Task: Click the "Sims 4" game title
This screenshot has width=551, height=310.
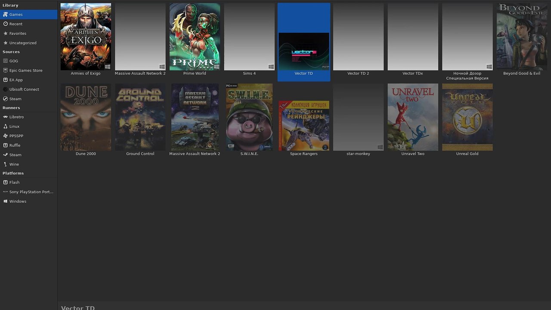Action: click(249, 74)
